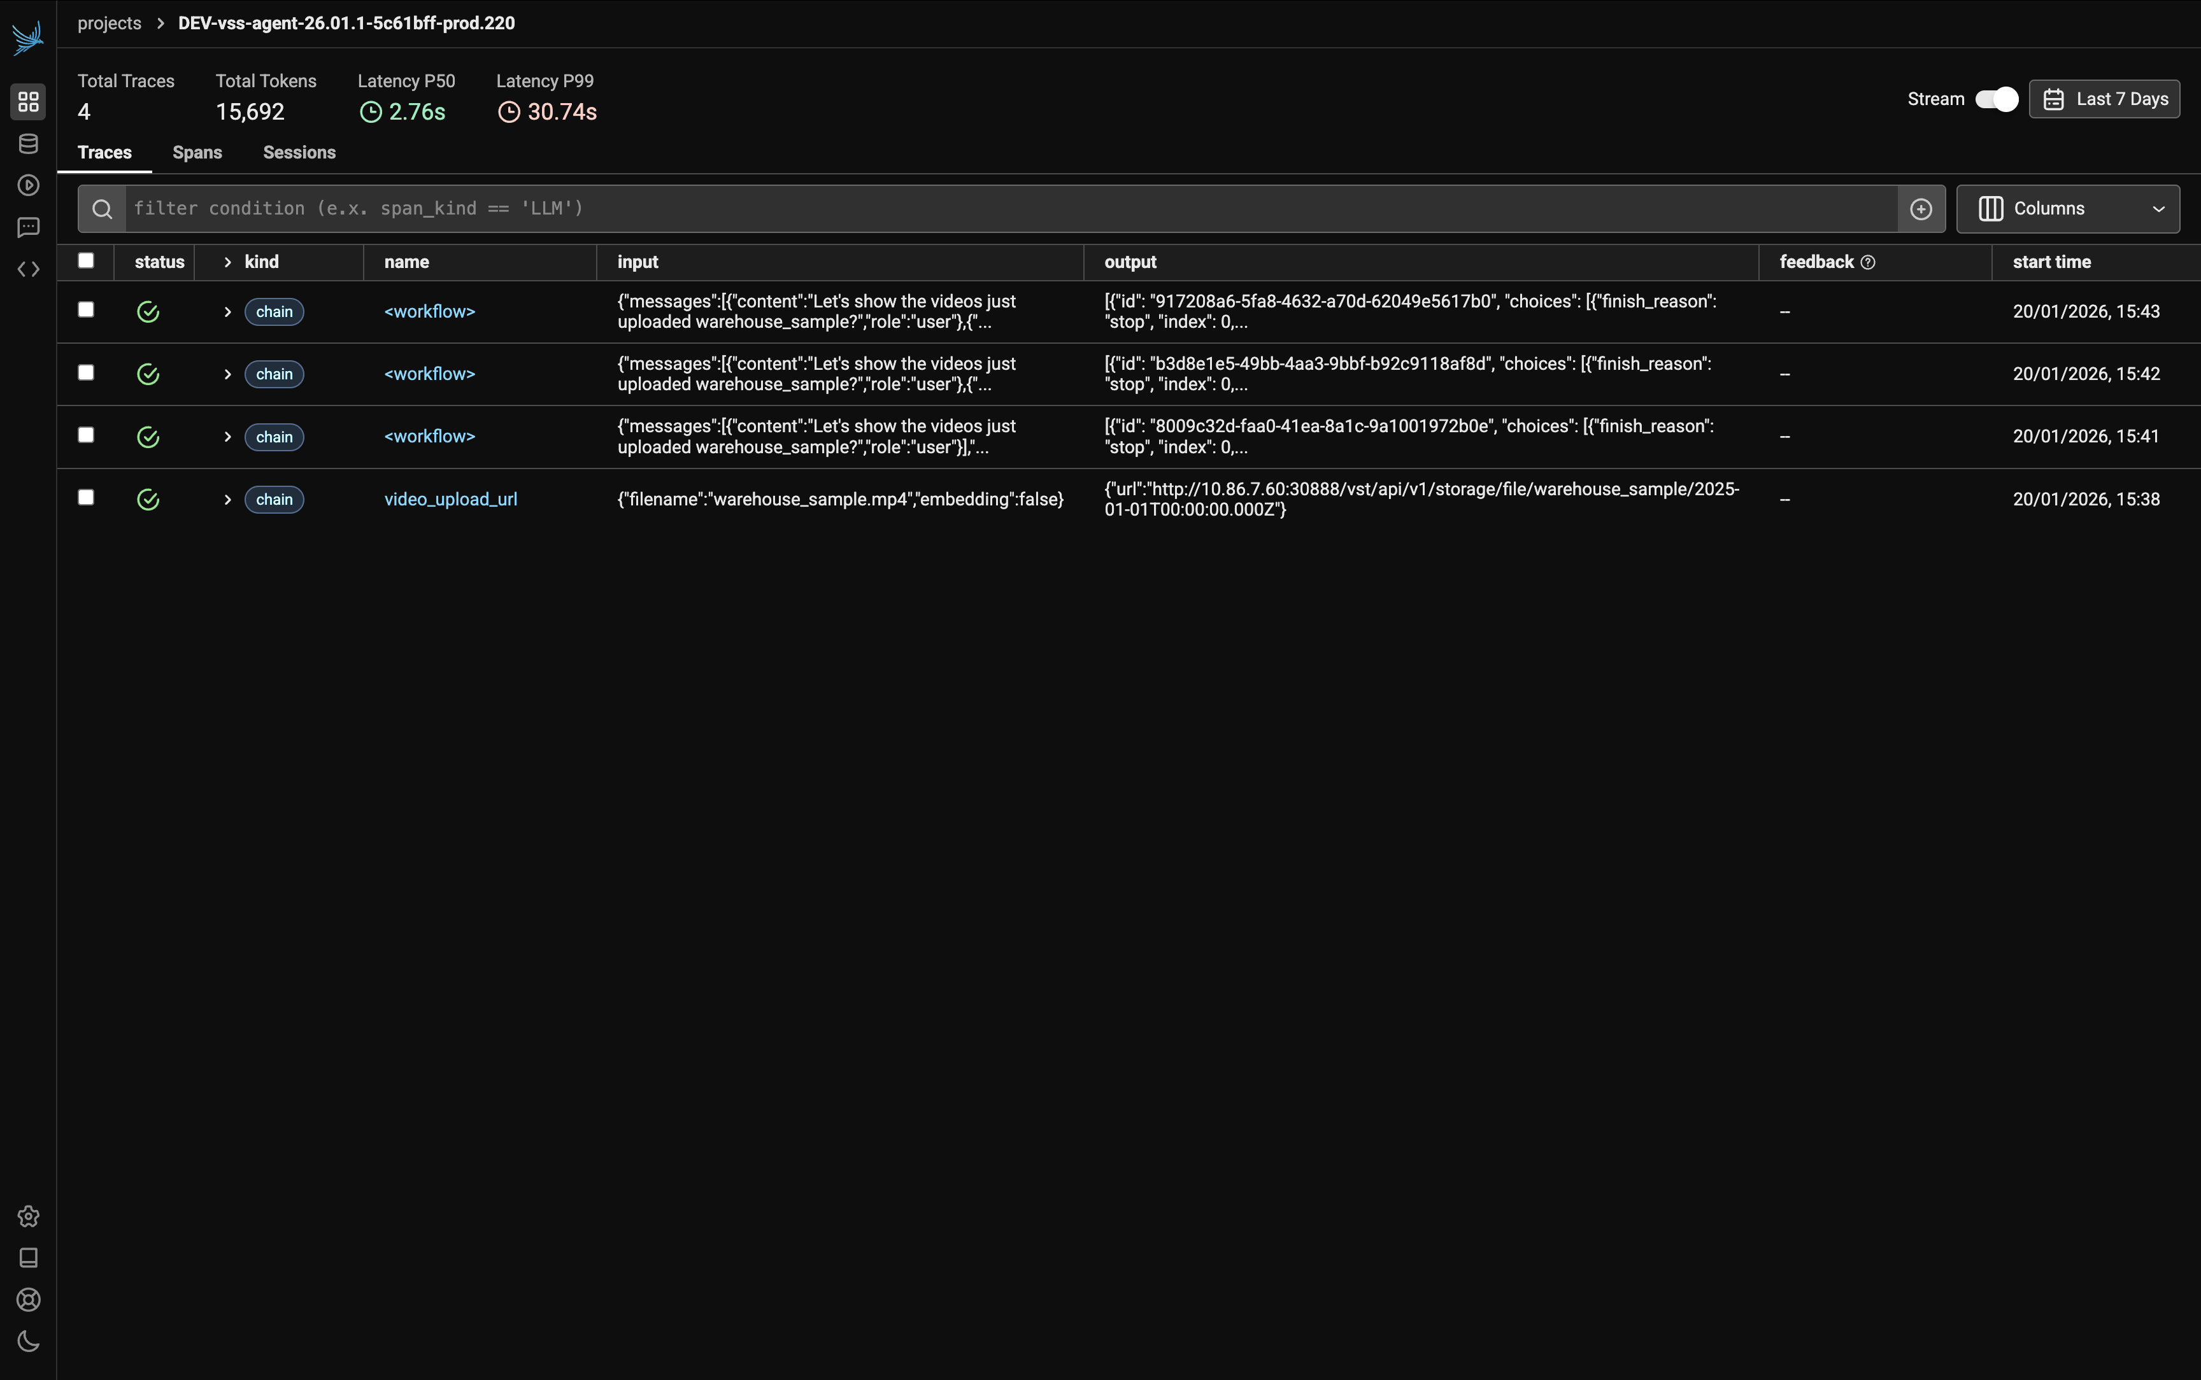Open Settings gear at sidebar bottom
Viewport: 2201px width, 1380px height.
coord(28,1216)
